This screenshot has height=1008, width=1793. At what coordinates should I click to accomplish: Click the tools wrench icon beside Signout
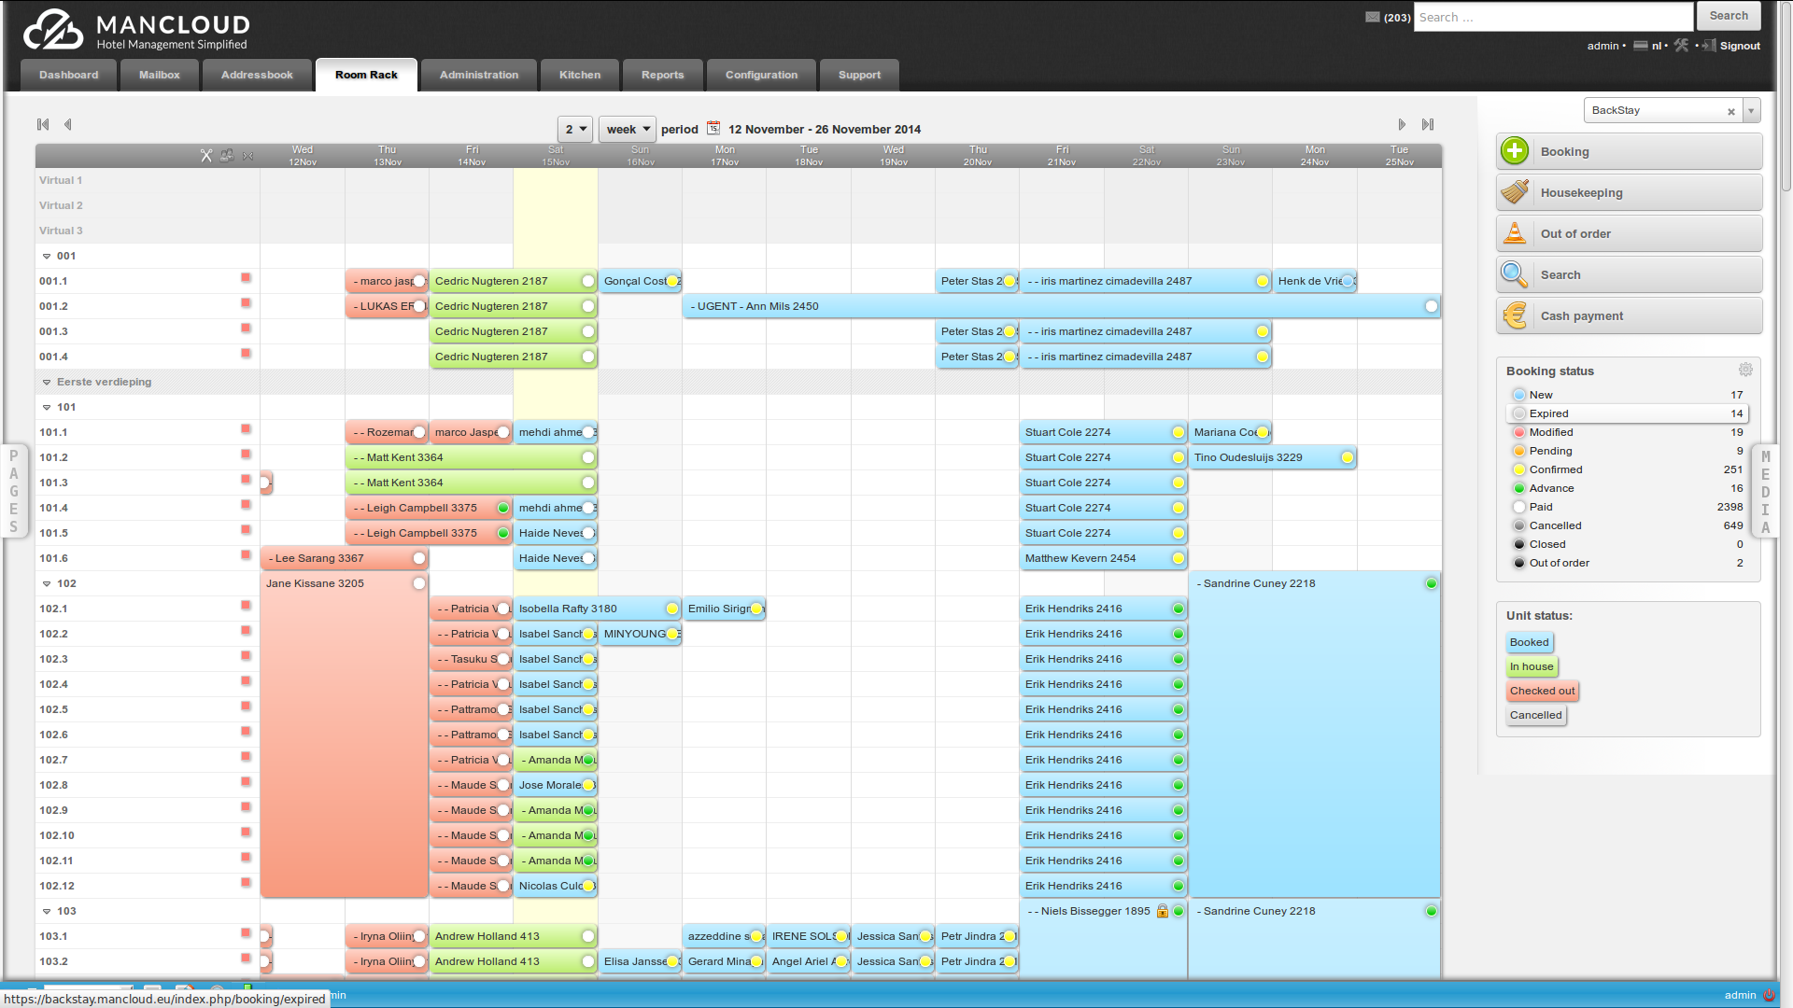[1681, 45]
